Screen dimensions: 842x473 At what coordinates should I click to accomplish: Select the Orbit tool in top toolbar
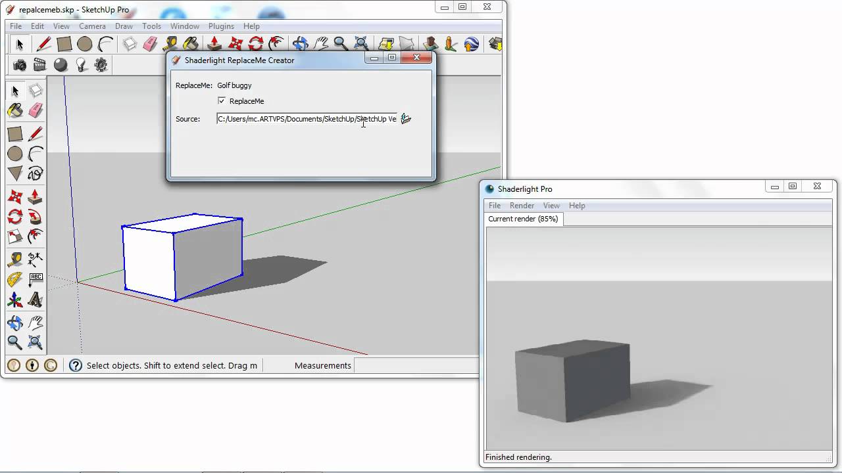tap(300, 44)
